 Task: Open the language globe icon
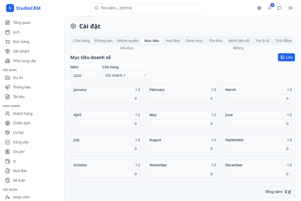click(x=259, y=8)
